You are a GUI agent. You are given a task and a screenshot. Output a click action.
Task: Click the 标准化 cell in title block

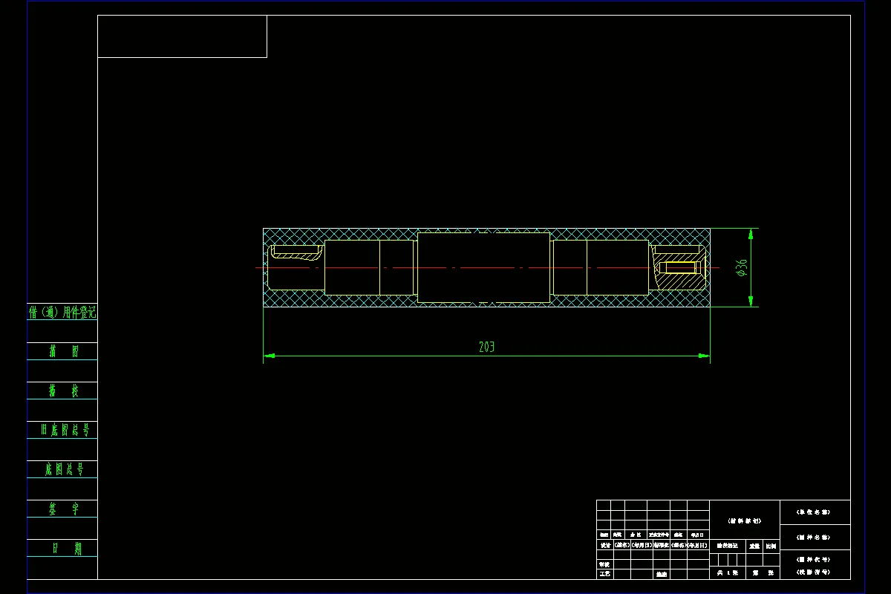662,545
